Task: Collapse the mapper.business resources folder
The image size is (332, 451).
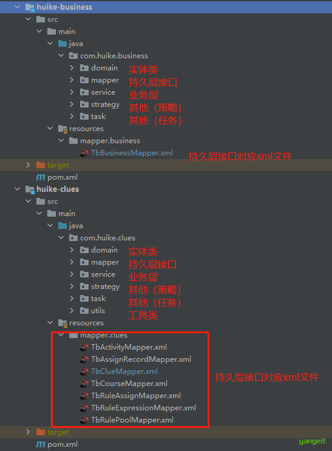Action: tap(61, 140)
